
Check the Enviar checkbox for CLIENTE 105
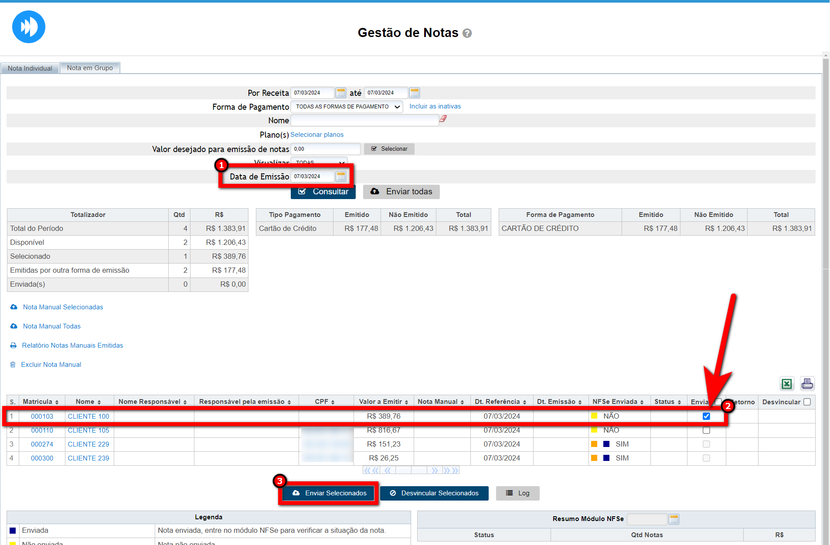(x=706, y=430)
